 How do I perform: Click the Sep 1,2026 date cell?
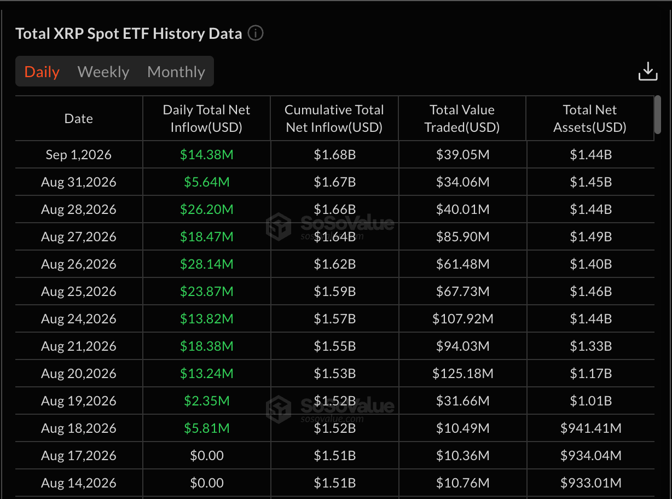click(x=79, y=155)
